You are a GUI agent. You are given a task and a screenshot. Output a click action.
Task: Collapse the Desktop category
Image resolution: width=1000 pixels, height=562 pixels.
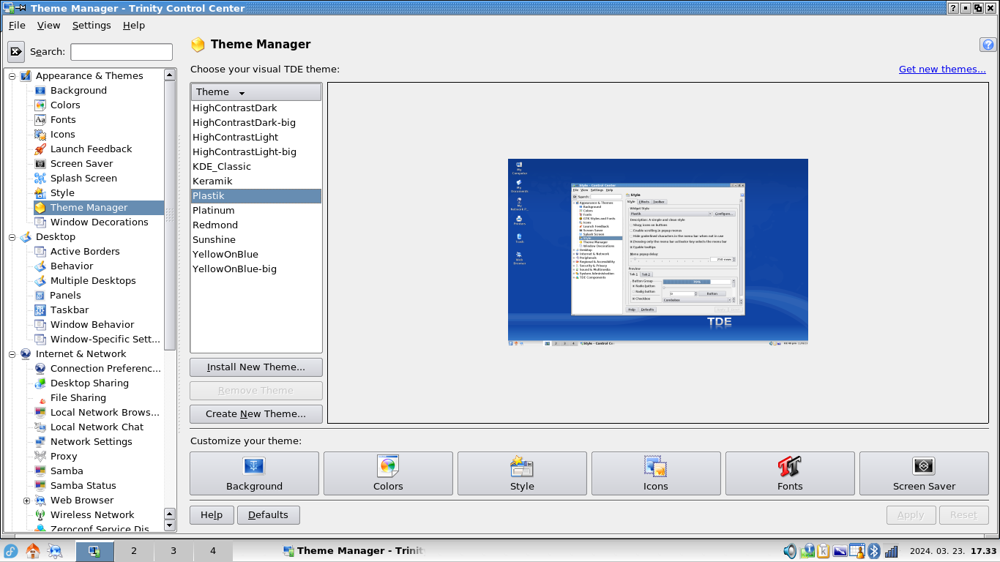pyautogui.click(x=12, y=236)
